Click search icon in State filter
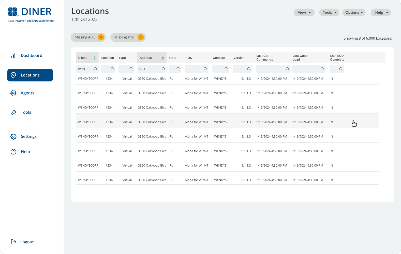Viewport: 401px width, 254px height. pos(178,69)
